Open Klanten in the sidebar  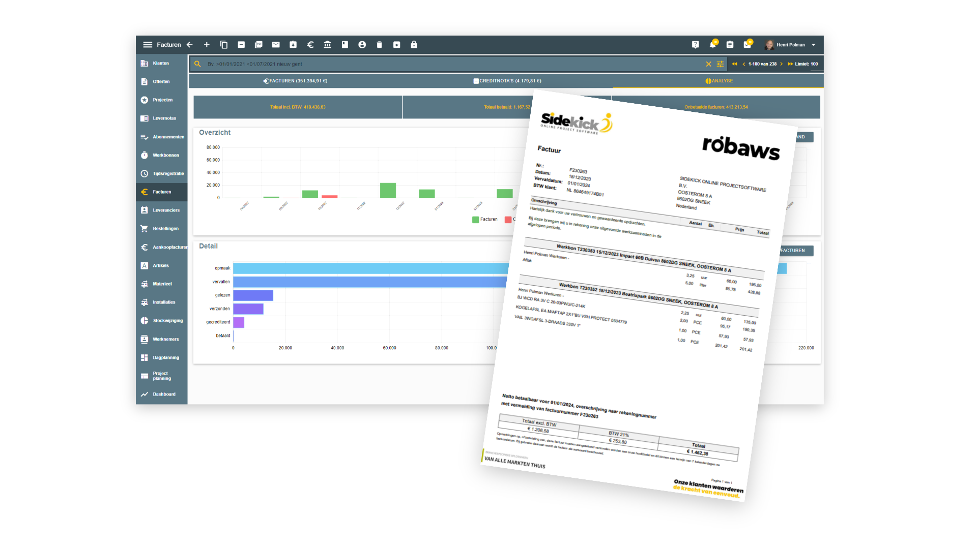click(161, 64)
